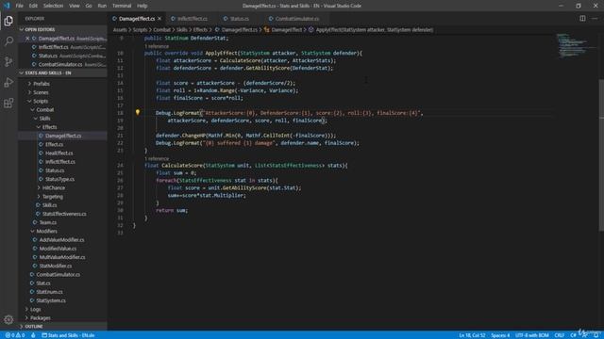604x339 pixels.
Task: Open Skill.cs in the file tree
Action: [49, 205]
